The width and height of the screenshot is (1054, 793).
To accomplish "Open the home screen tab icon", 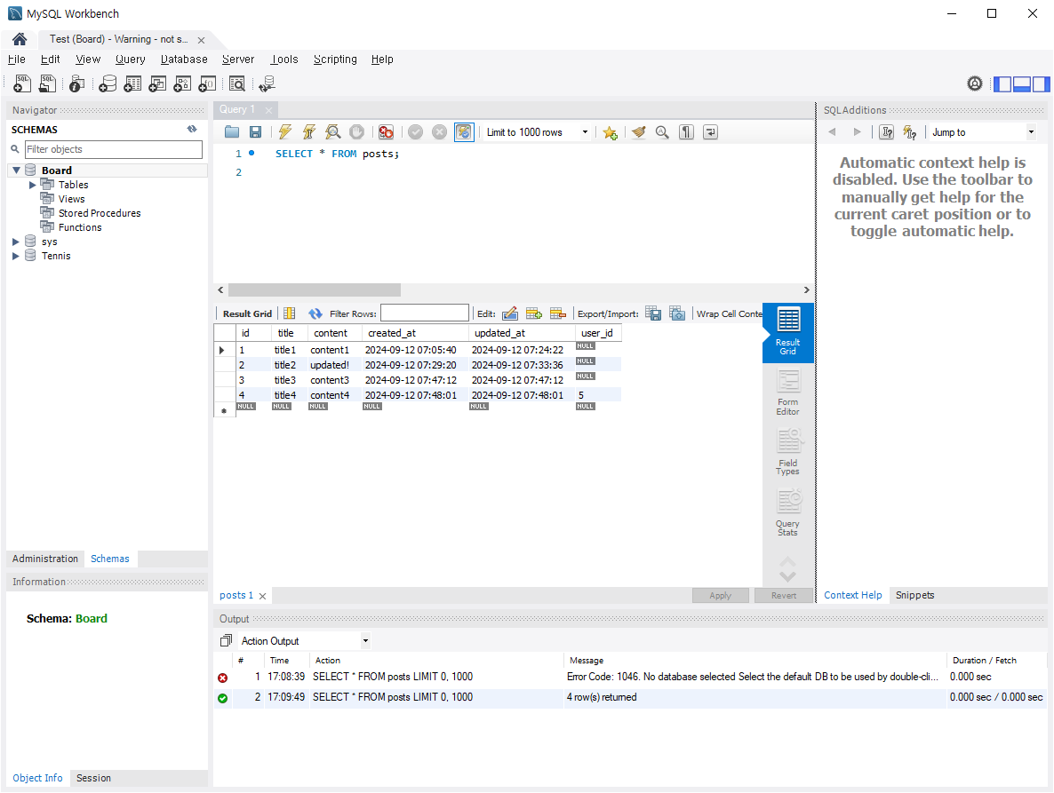I will [x=20, y=39].
